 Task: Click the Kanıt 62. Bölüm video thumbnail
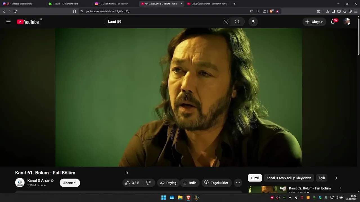267,190
